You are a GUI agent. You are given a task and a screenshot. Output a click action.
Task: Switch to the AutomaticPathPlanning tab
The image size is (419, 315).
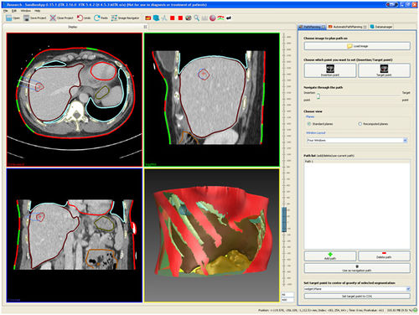point(347,27)
